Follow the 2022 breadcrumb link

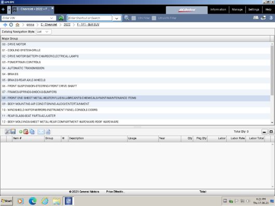[x=67, y=25]
